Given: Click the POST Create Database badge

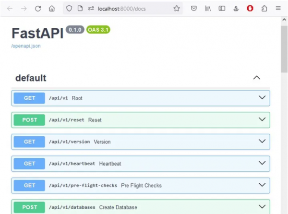Looking at the screenshot, I should [29, 207].
